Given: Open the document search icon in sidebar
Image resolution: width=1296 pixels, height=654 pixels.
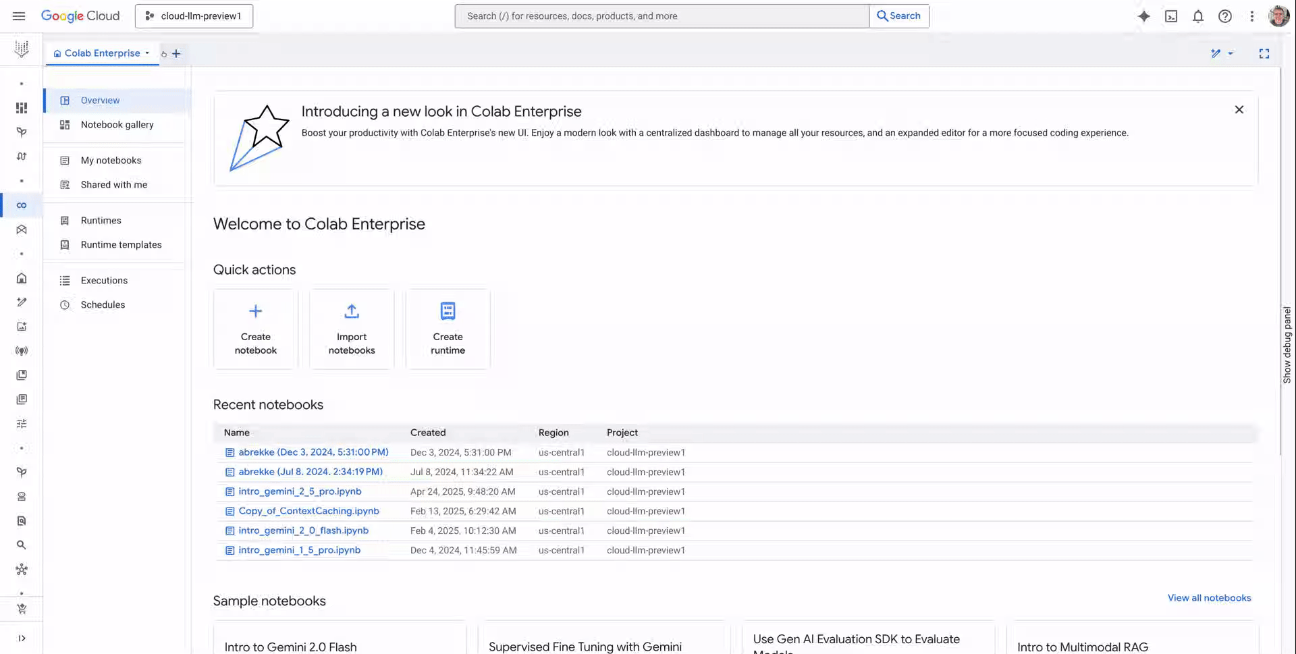Looking at the screenshot, I should pos(22,521).
